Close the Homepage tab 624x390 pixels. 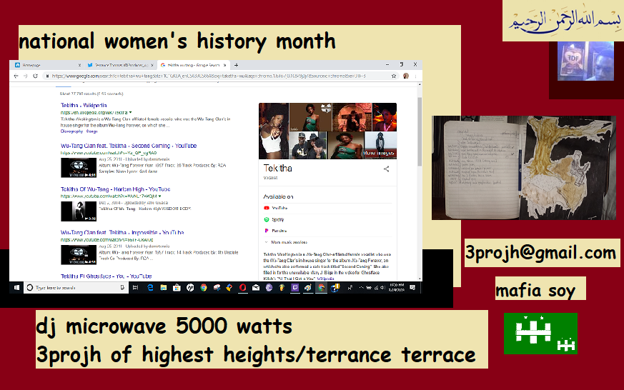79,65
